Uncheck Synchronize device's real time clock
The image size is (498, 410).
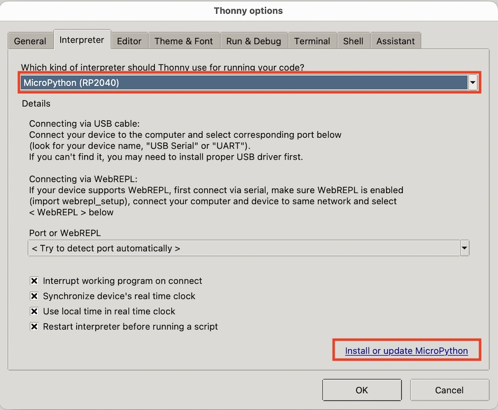34,296
